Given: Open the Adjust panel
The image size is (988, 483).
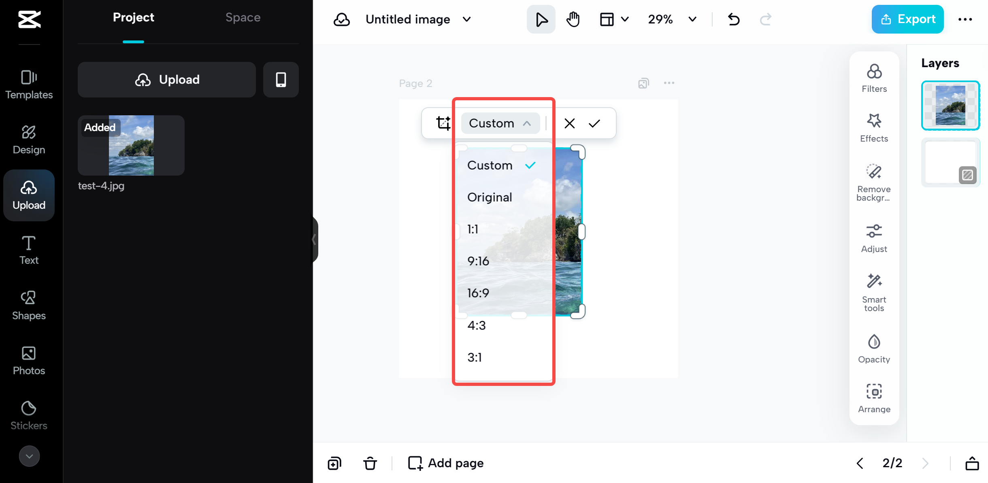Looking at the screenshot, I should tap(873, 238).
